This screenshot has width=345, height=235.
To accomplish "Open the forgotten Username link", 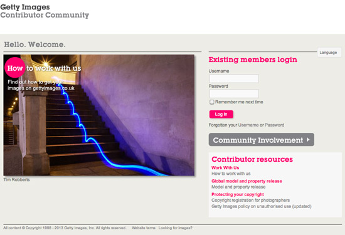I will (x=248, y=125).
